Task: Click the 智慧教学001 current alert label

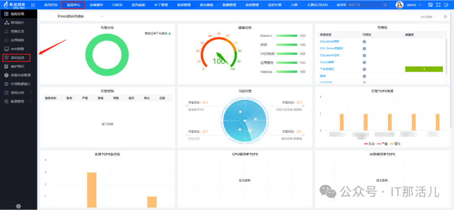Action: pos(196,110)
